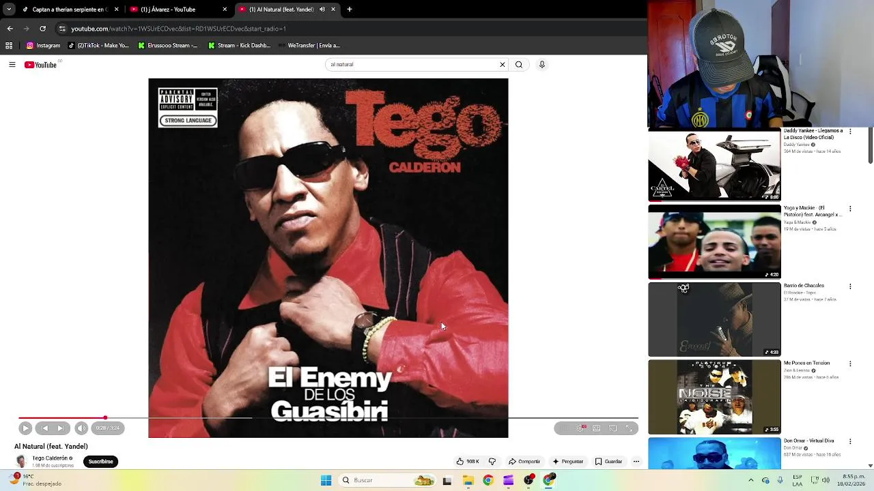The width and height of the screenshot is (874, 491).
Task: Open the 'Elrussooo Stream' Kick bookmark
Action: [x=168, y=46]
